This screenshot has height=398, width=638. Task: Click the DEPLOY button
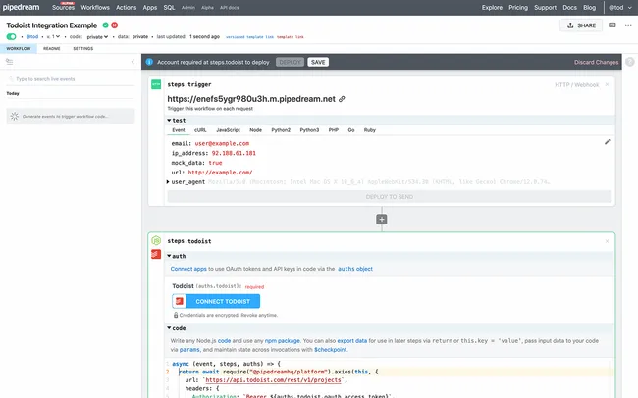tap(290, 62)
